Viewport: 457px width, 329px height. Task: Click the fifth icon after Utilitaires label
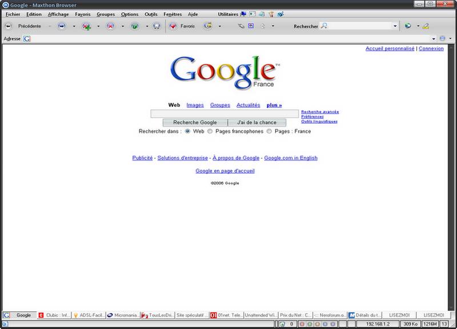[280, 14]
